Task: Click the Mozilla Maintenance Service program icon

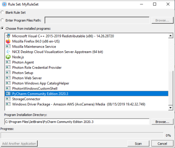Action: pos(8,46)
